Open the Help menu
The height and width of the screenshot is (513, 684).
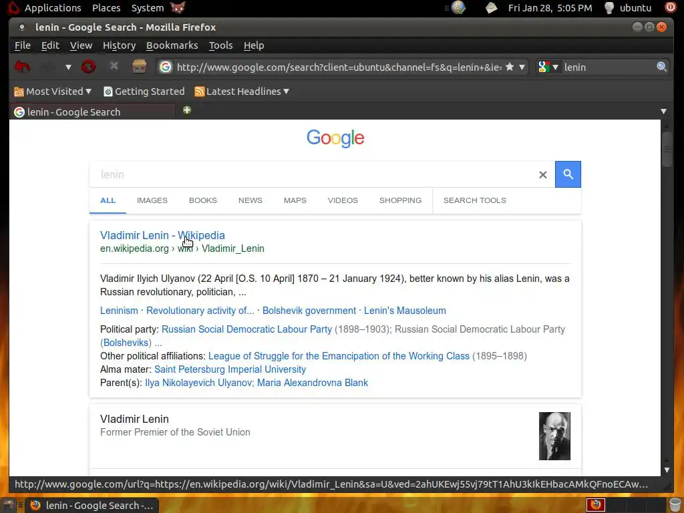(x=254, y=45)
